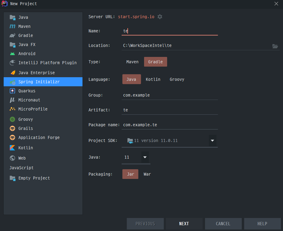Screen dimensions: 283x231
Task: Focus the Name input field
Action: tap(170, 31)
